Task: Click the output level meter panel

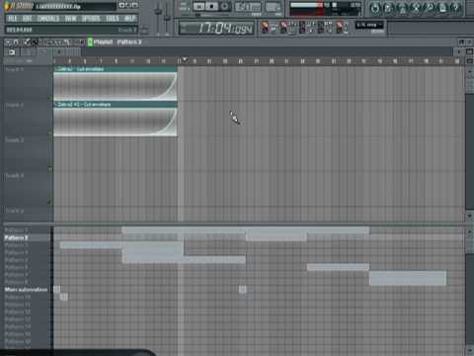Action: click(x=325, y=9)
